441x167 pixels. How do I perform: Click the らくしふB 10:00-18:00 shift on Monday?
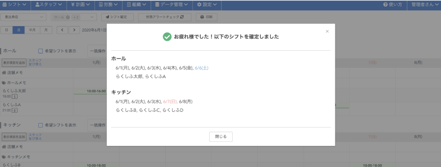pyautogui.click(x=96, y=165)
